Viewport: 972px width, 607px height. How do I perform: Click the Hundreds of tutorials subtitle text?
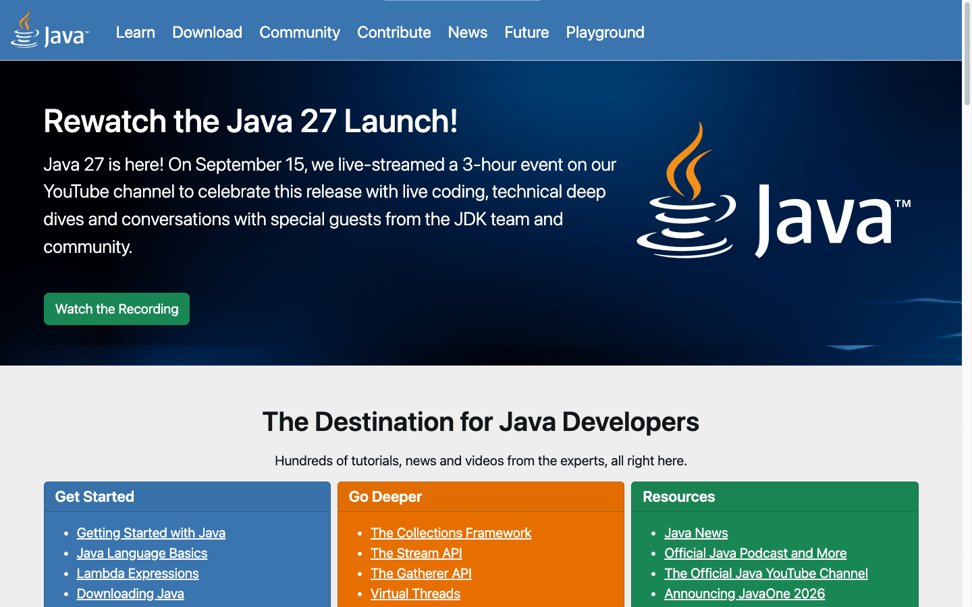[x=481, y=461]
